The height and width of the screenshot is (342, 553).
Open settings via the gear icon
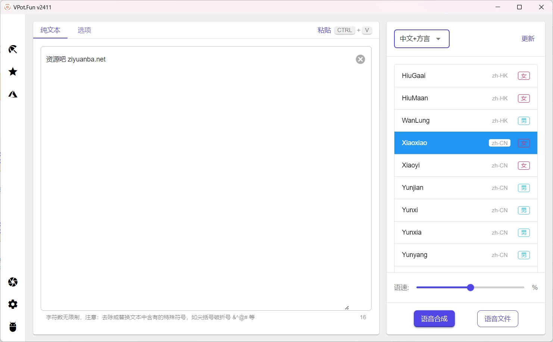(13, 304)
